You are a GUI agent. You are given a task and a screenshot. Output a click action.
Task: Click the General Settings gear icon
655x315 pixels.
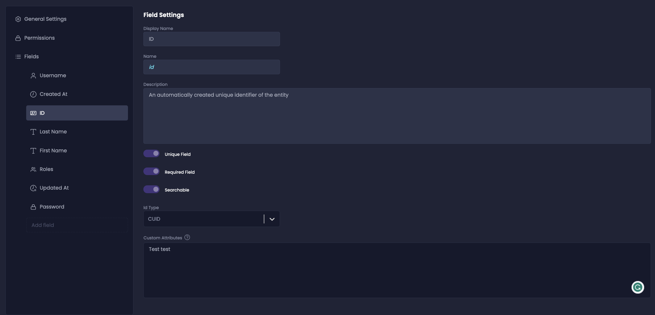18,19
